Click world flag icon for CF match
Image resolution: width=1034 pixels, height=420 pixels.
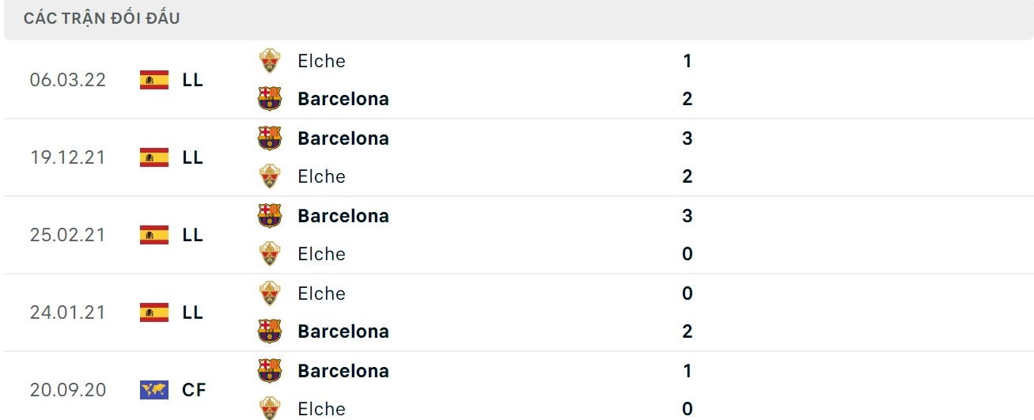click(154, 390)
